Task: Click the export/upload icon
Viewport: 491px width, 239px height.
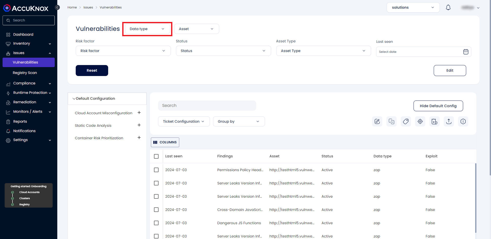Action: pos(449,121)
